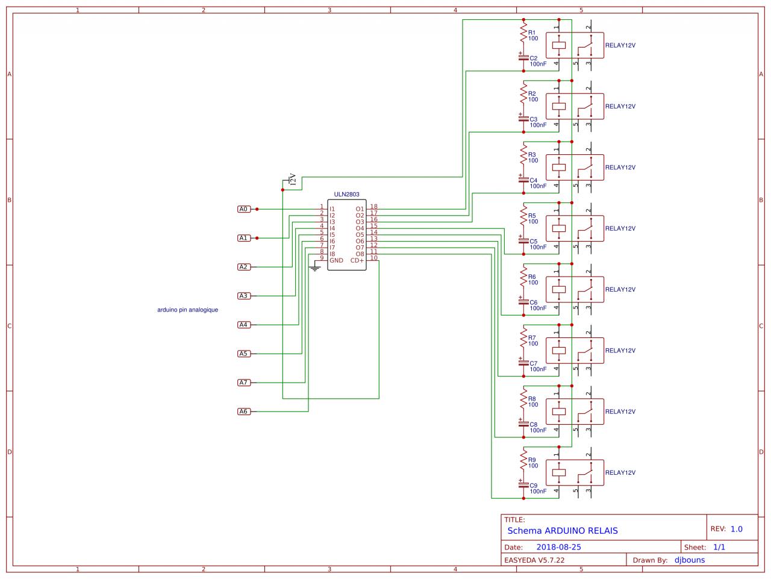Select the A1 net label
The width and height of the screenshot is (771, 579).
tap(243, 238)
